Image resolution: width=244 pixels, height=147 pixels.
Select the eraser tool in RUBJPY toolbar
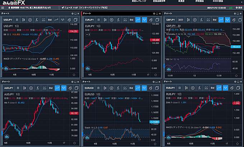pos(232,88)
